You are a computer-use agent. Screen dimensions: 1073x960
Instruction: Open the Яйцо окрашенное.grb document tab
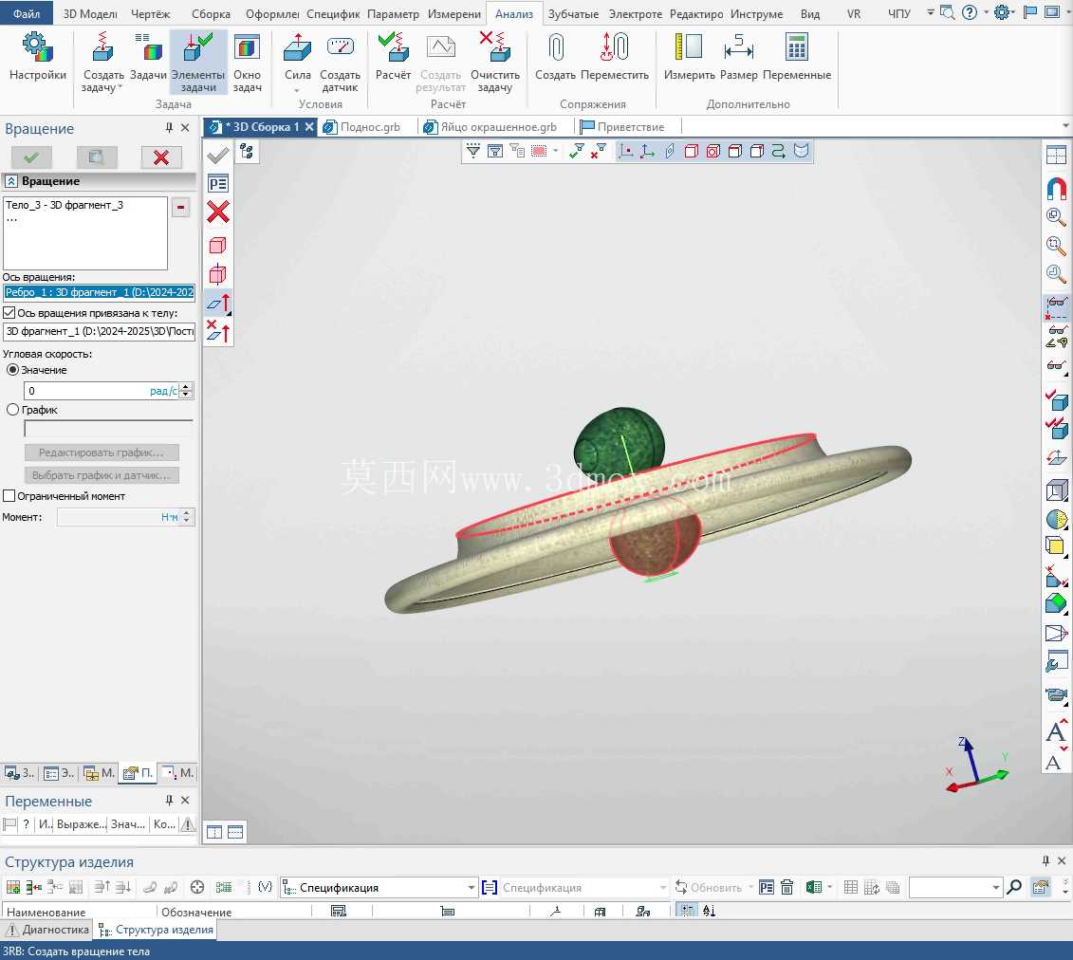point(490,126)
